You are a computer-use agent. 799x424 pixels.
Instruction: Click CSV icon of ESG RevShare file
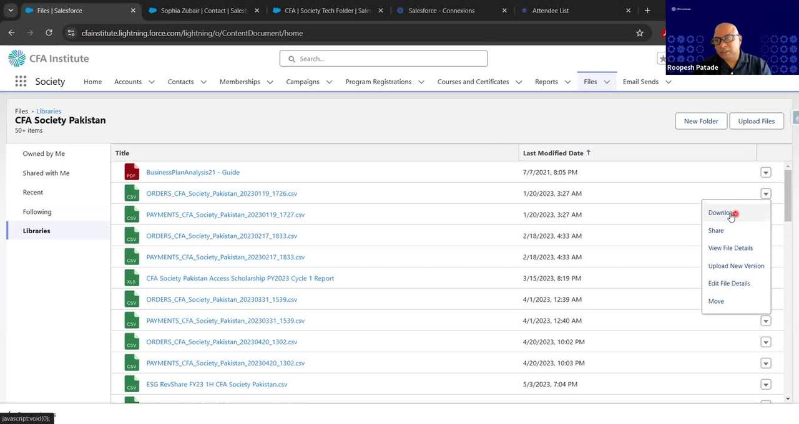coord(131,384)
